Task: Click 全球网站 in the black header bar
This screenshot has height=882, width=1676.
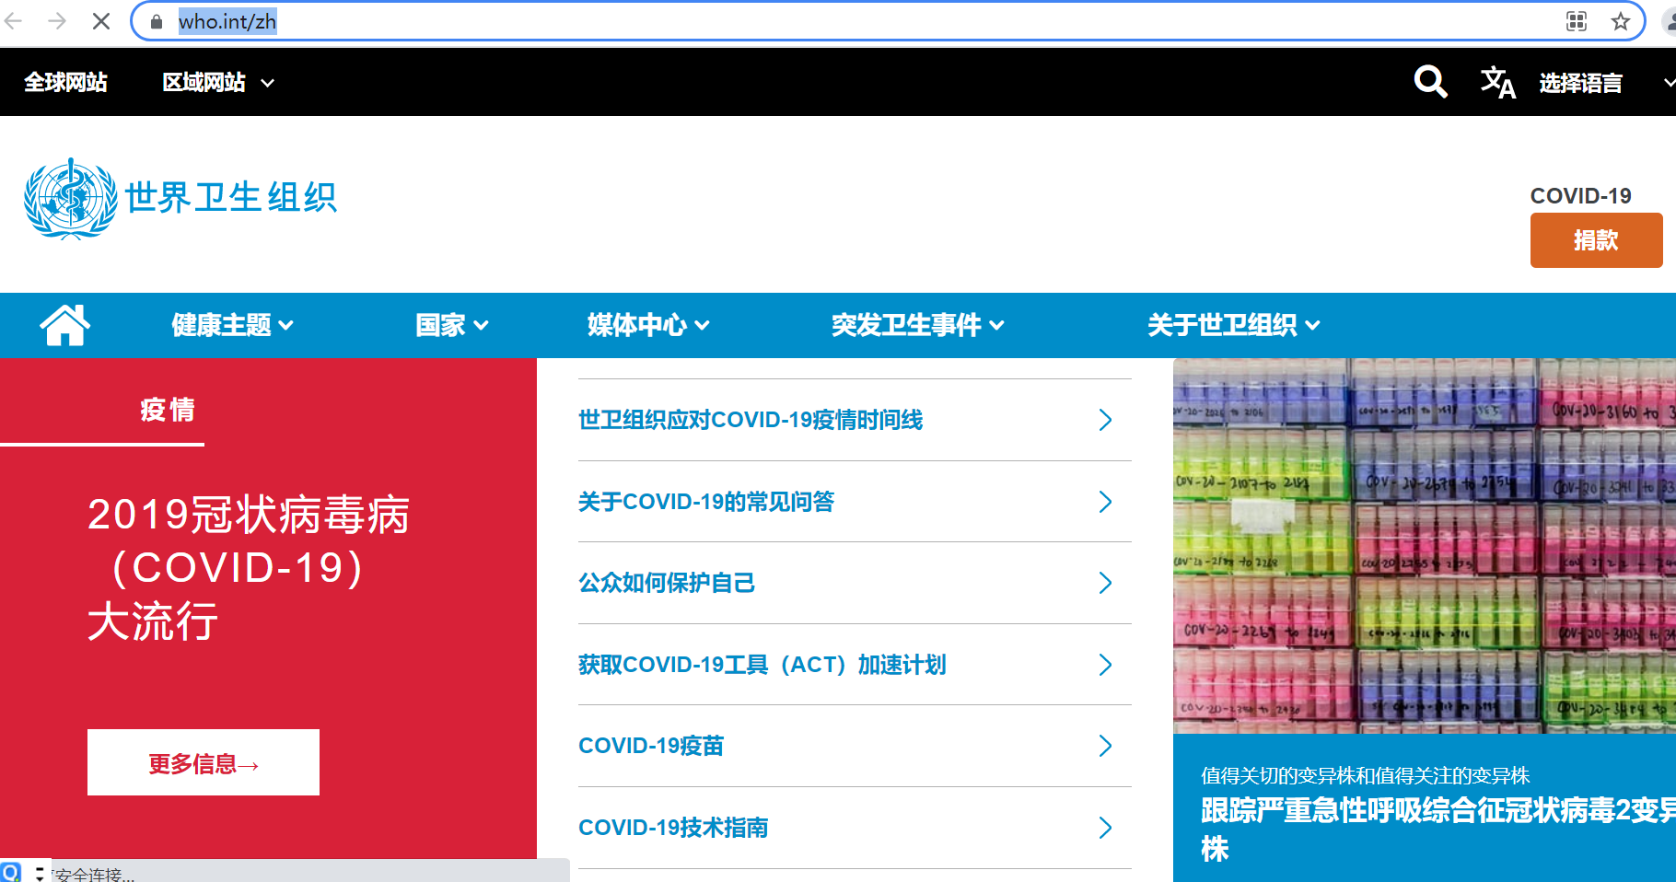Action: click(65, 82)
